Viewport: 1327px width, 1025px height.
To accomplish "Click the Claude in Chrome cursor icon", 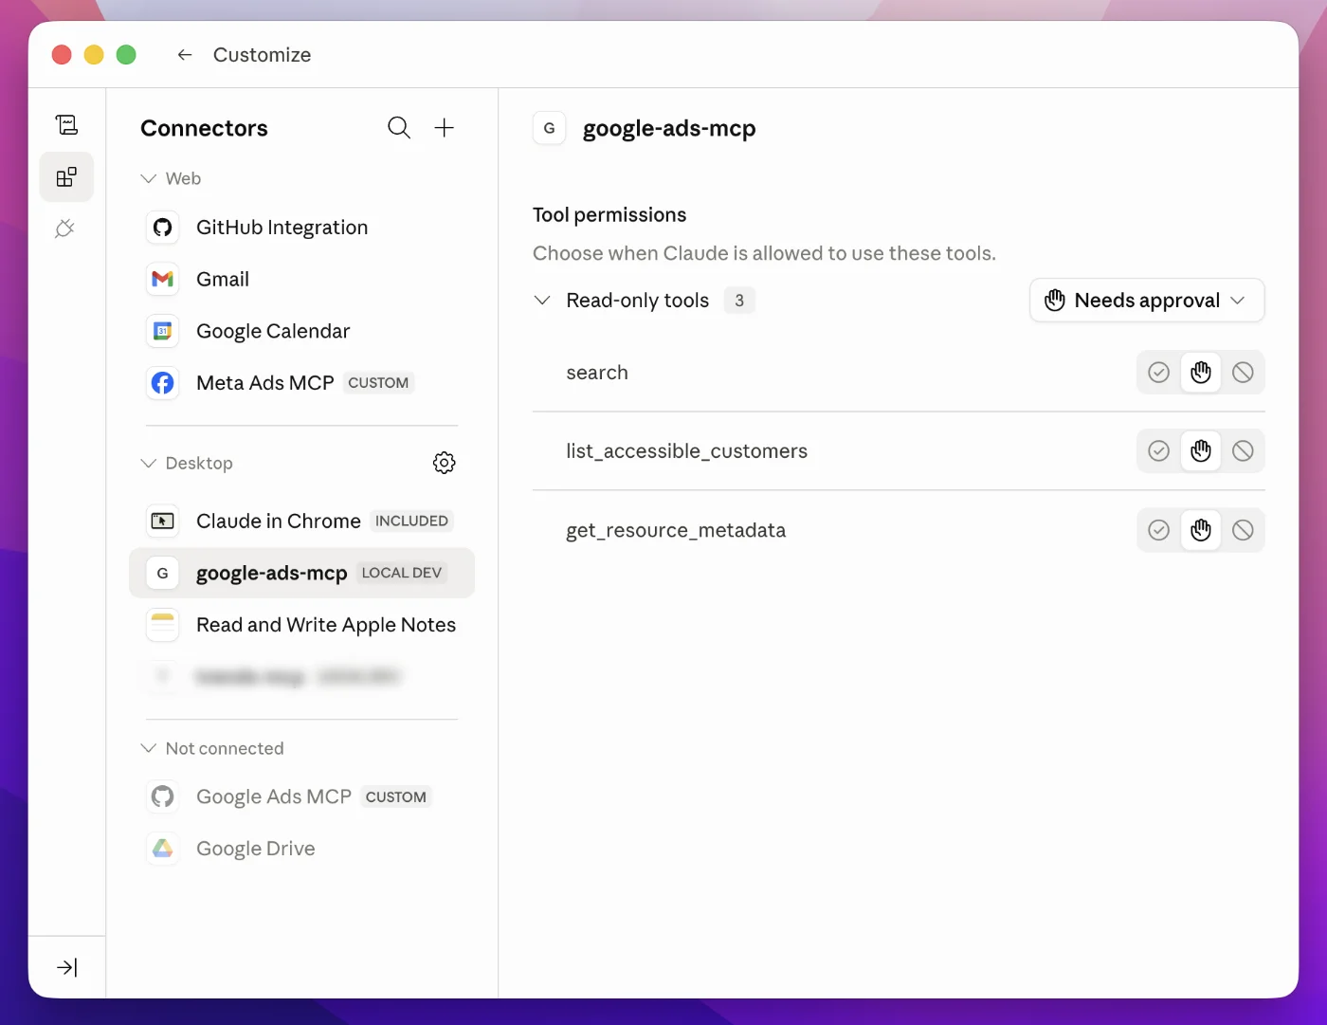I will (163, 521).
